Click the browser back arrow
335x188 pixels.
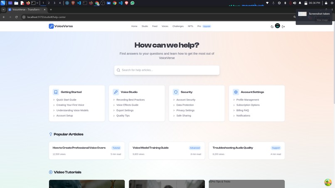(4, 17)
